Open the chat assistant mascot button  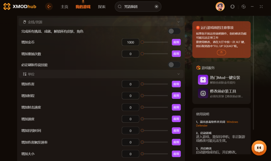pyautogui.click(x=259, y=148)
